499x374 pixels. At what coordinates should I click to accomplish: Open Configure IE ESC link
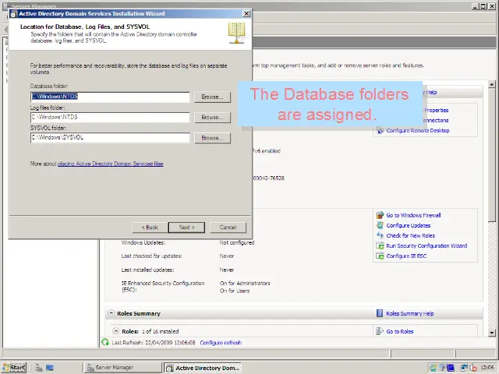406,256
